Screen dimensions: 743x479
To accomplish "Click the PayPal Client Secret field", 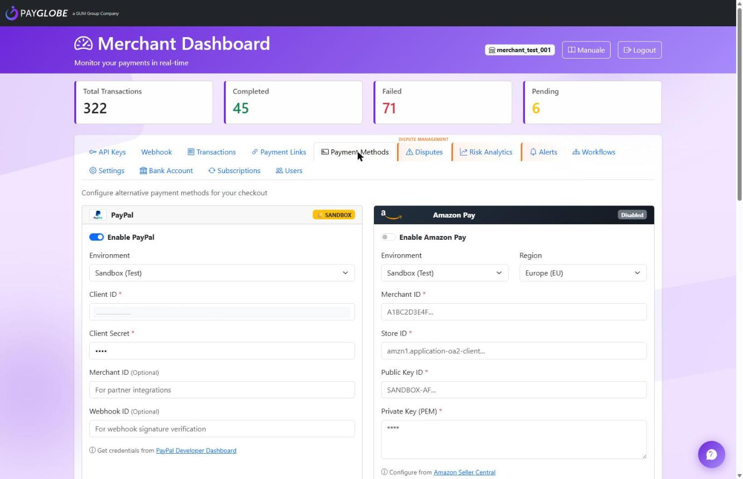I will pyautogui.click(x=222, y=351).
